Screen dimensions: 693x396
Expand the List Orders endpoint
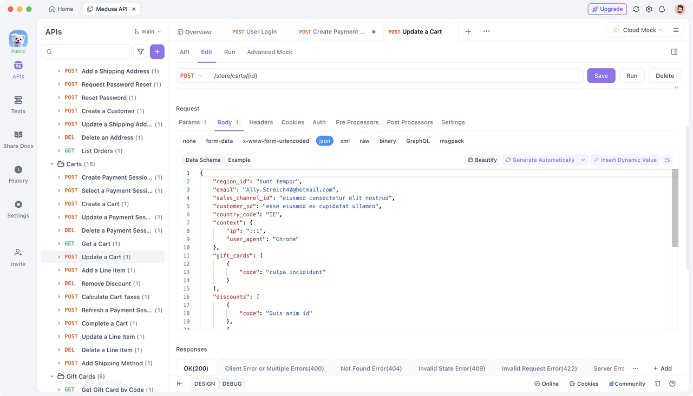pos(59,151)
